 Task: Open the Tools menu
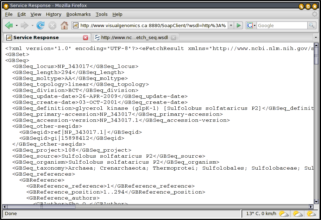(102, 14)
